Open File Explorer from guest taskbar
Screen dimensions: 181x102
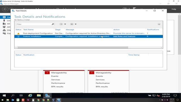coord(39,95)
